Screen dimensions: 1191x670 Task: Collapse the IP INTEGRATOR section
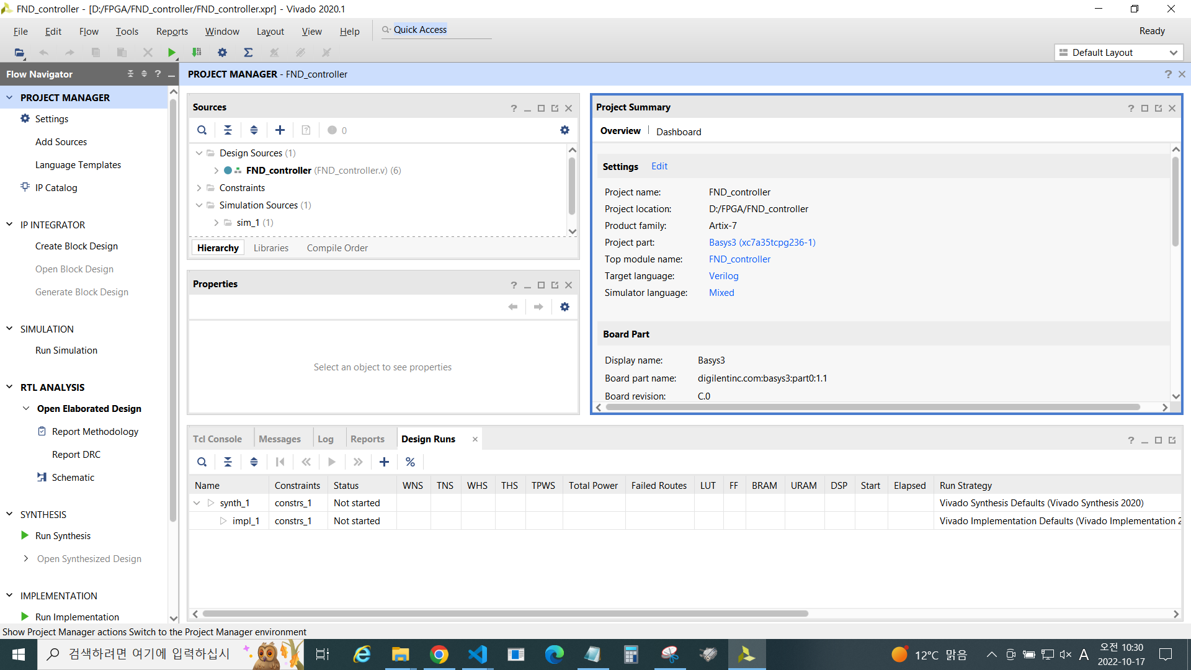(9, 225)
